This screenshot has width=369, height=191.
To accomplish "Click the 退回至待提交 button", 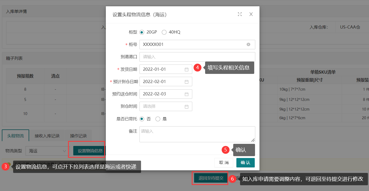I will tap(211, 178).
